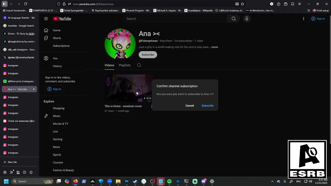Image resolution: width=331 pixels, height=186 pixels.
Task: Open bookmarks star icon in sidebar footer
Action: coord(31,172)
